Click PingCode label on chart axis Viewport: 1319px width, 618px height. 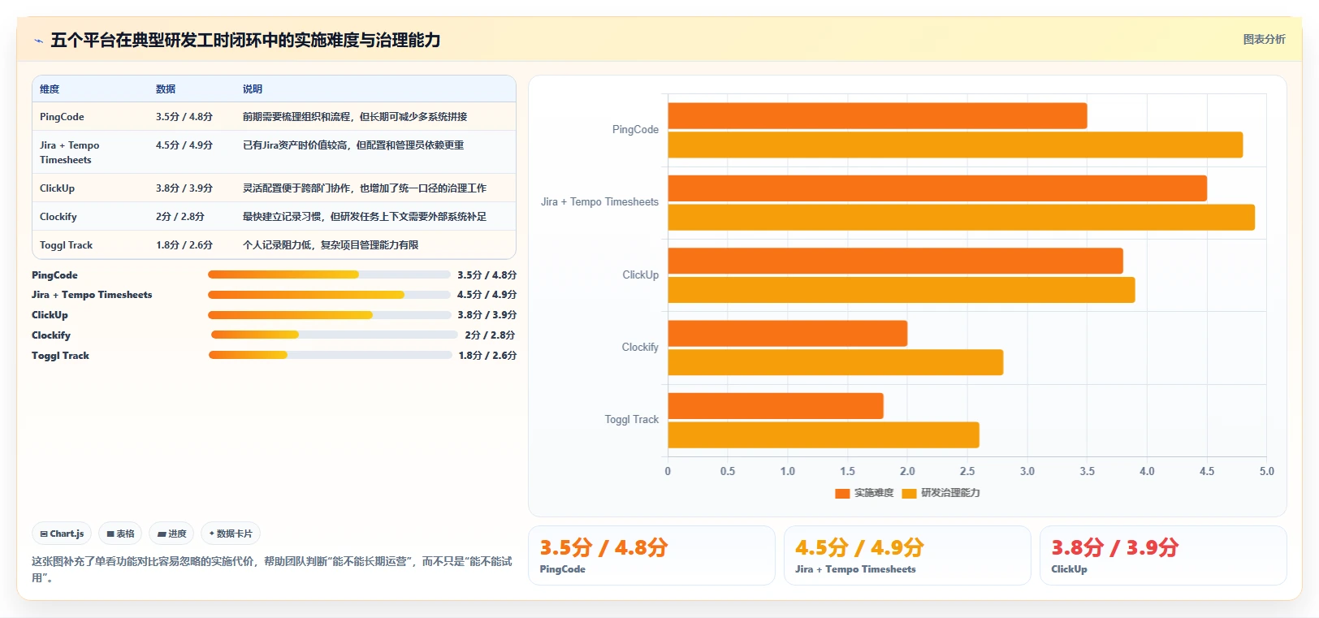[x=635, y=130]
